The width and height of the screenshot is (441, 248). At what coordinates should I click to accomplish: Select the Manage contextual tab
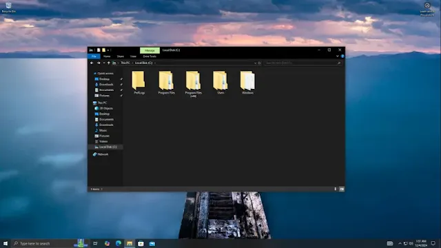click(150, 50)
